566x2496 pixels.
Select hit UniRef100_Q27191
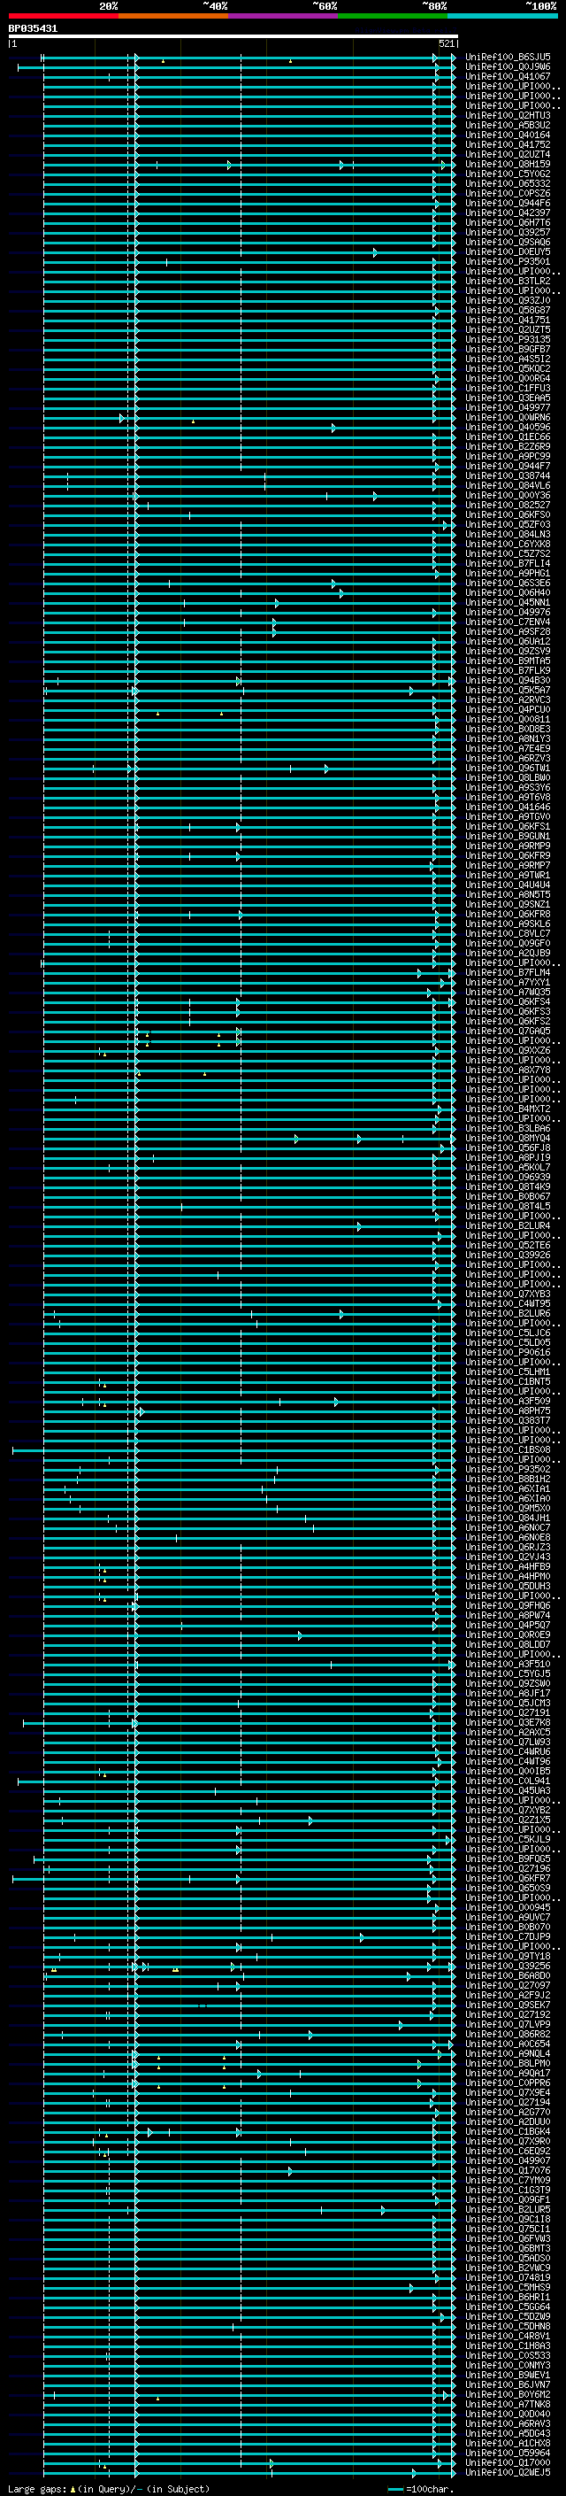pos(508,1713)
